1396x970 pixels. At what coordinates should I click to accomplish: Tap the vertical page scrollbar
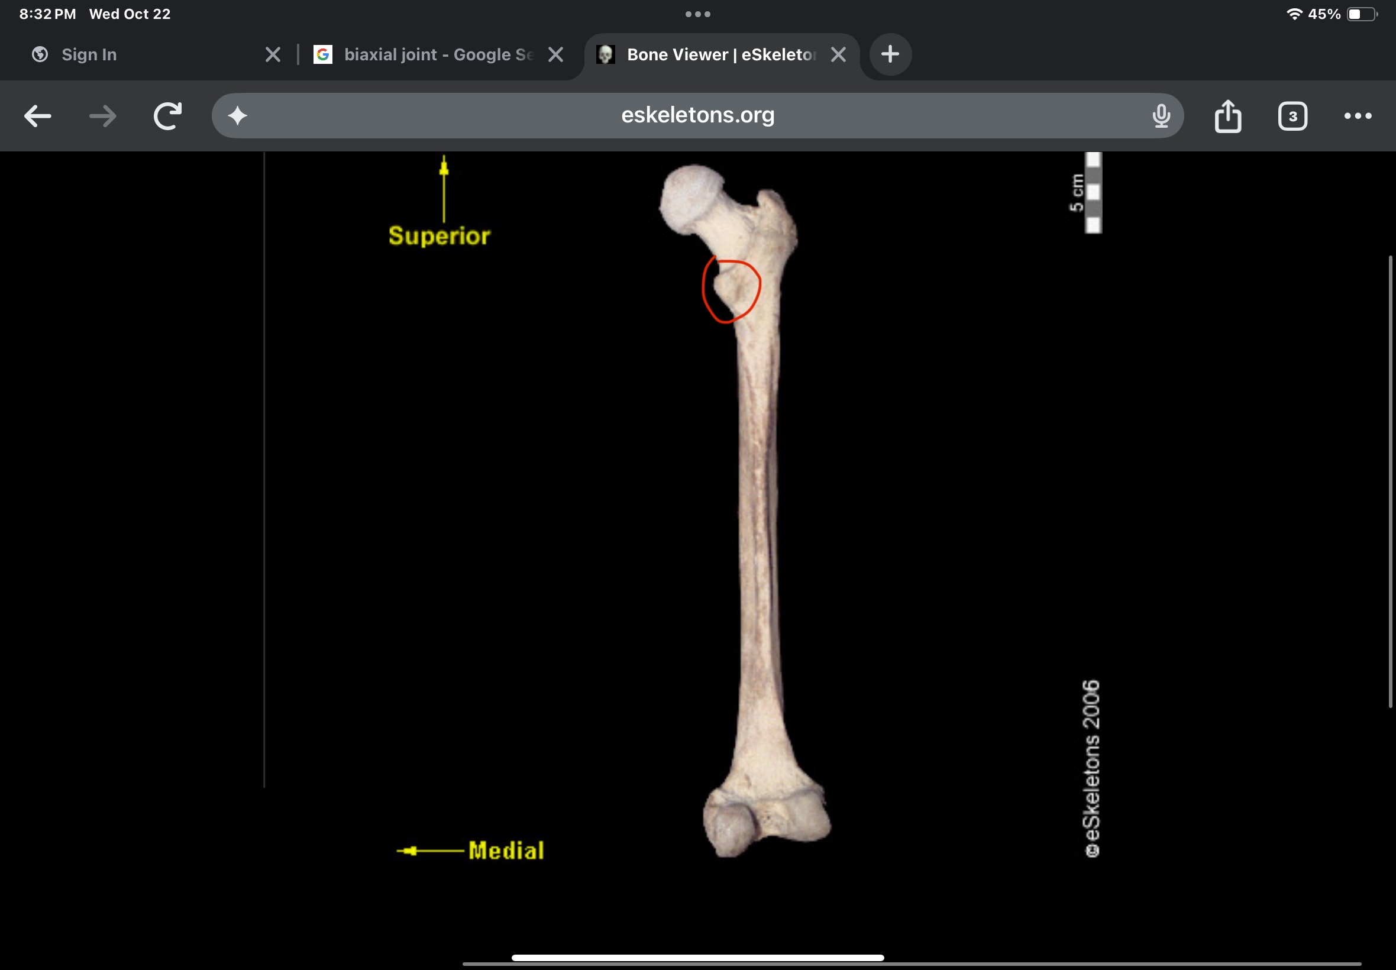tap(1389, 481)
